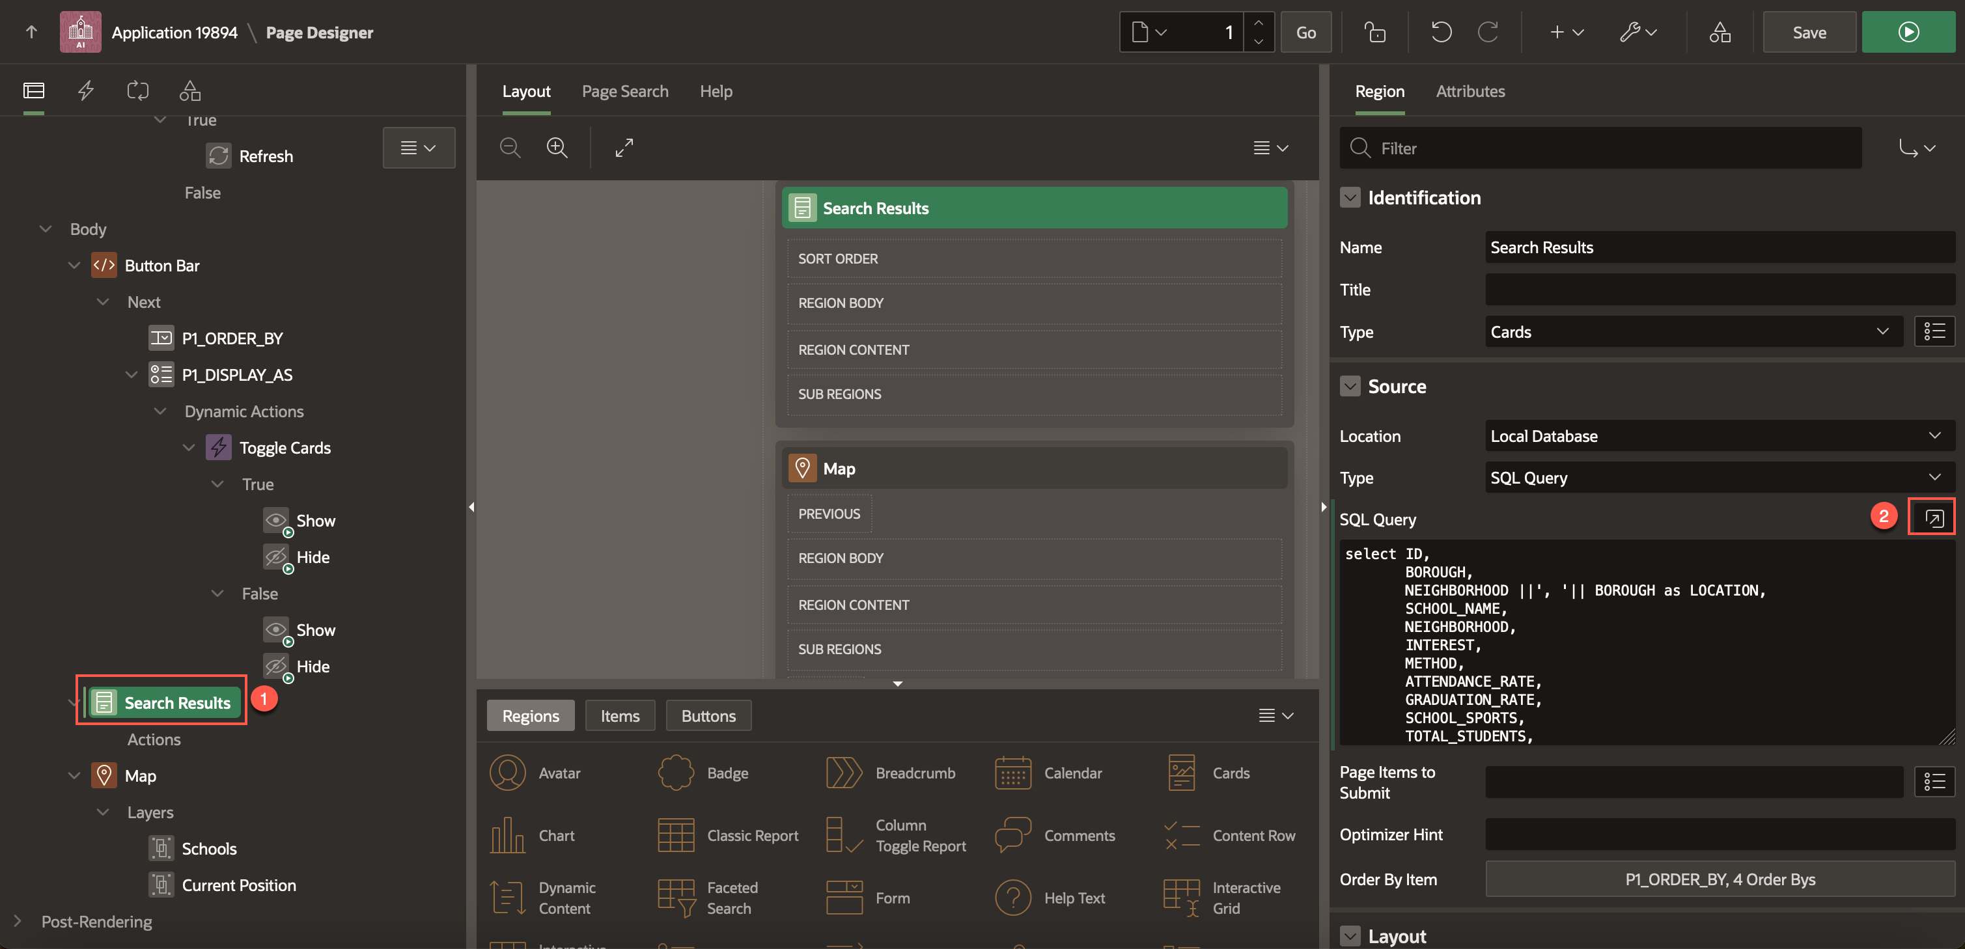Undo the last change

[x=1440, y=32]
